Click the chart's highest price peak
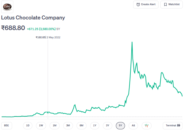Screen dimensions: 187x133 (x=132, y=42)
